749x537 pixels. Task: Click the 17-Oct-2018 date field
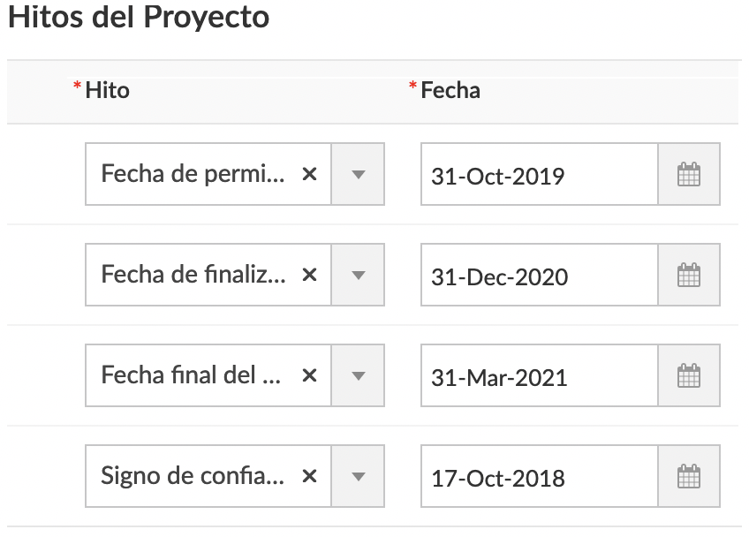point(540,476)
